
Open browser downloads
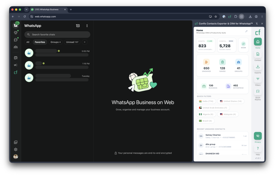(x=250, y=16)
